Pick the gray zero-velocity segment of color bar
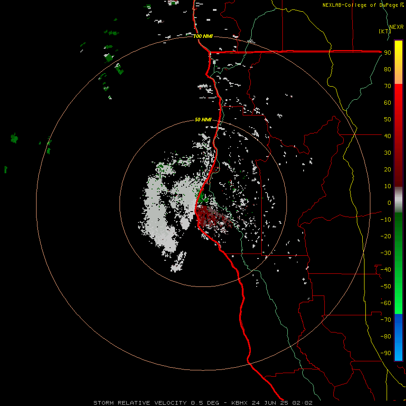The width and height of the screenshot is (406, 406). 398,200
